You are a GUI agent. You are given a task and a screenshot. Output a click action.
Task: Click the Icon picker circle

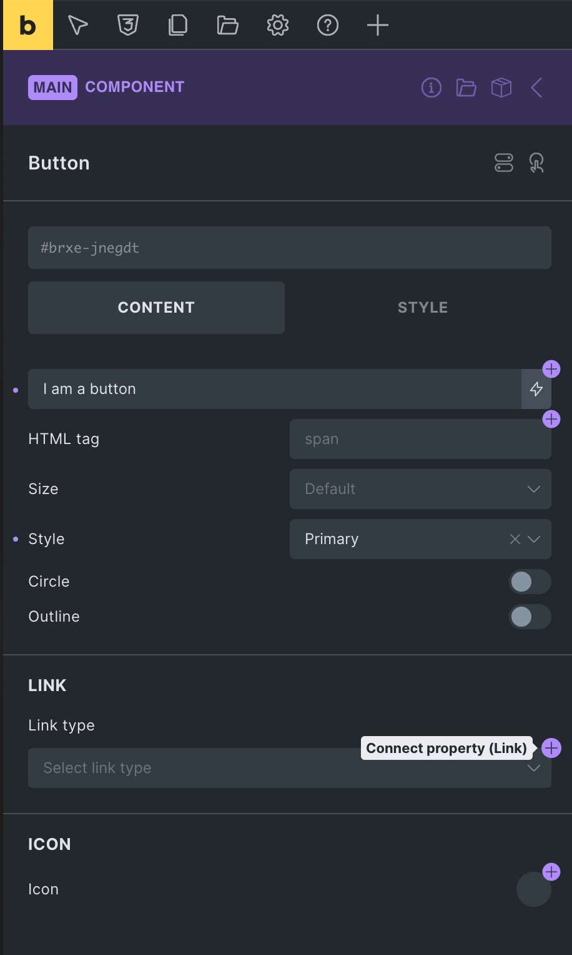click(x=533, y=889)
